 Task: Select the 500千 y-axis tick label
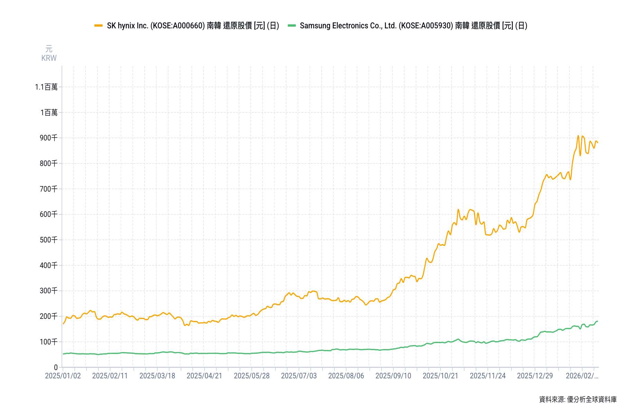(48, 240)
